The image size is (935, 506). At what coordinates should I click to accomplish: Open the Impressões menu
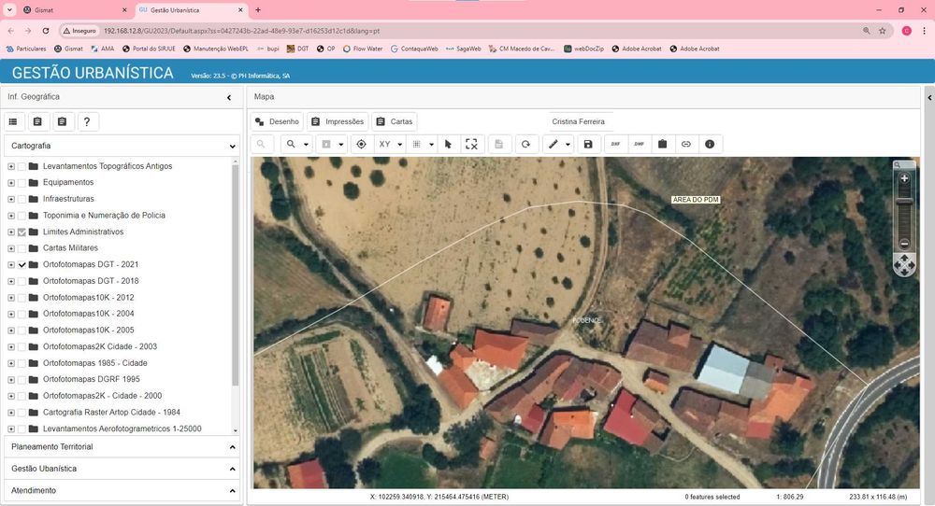tap(338, 121)
